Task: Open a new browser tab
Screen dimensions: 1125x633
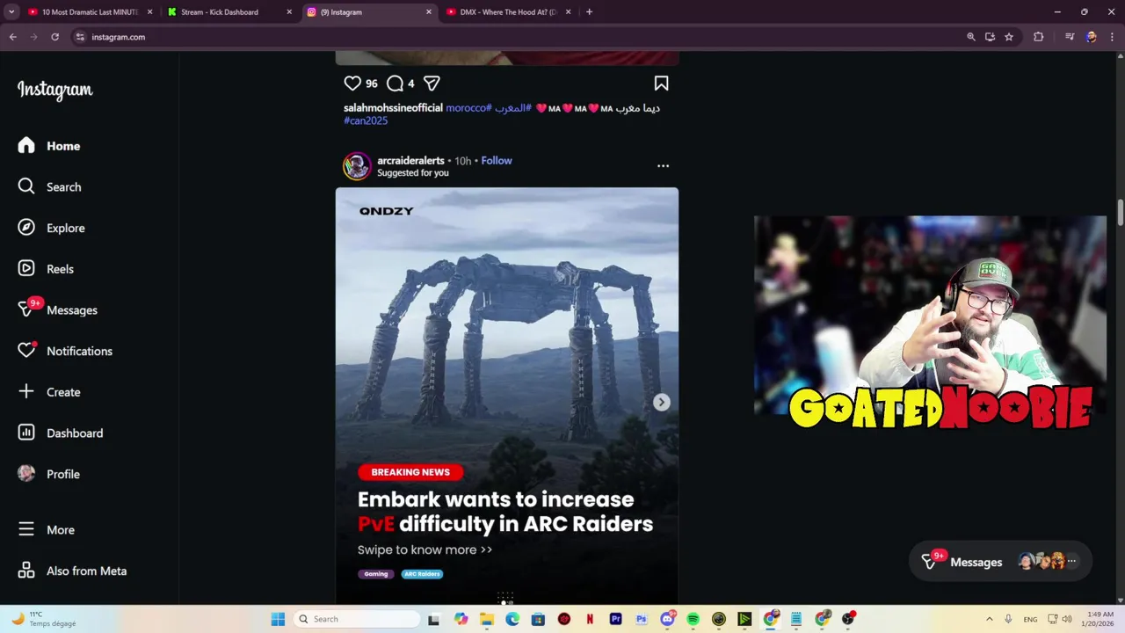Action: coord(589,12)
